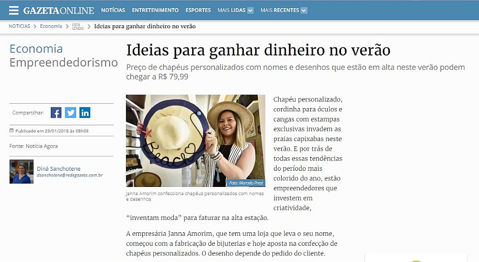Open the Notícias menu item
Screen dimensions: 479x262
coord(113,10)
